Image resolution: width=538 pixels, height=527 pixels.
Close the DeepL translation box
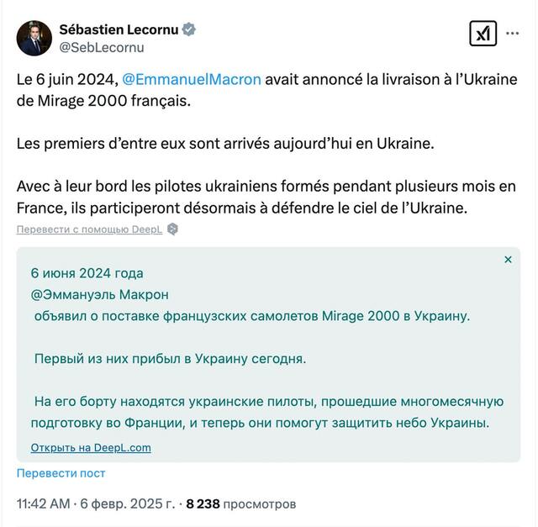[508, 260]
